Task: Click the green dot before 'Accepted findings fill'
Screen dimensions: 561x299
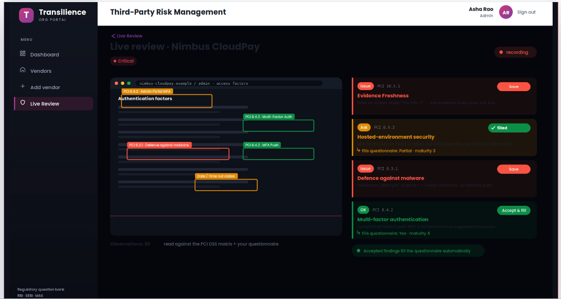Action: tap(359, 251)
